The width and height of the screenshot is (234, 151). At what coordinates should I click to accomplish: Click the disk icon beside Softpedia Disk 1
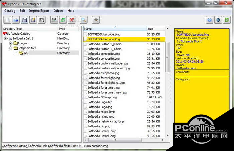point(10,39)
